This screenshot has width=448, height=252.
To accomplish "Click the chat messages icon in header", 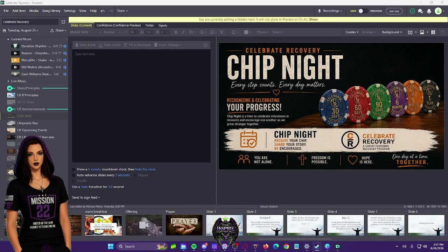I will click(x=420, y=11).
